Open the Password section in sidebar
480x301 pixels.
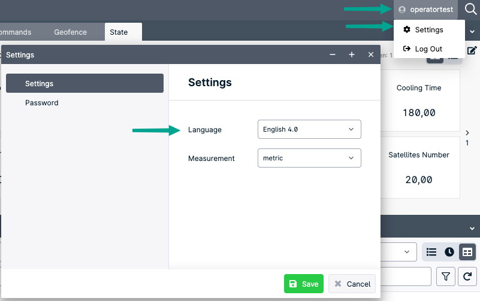click(42, 103)
